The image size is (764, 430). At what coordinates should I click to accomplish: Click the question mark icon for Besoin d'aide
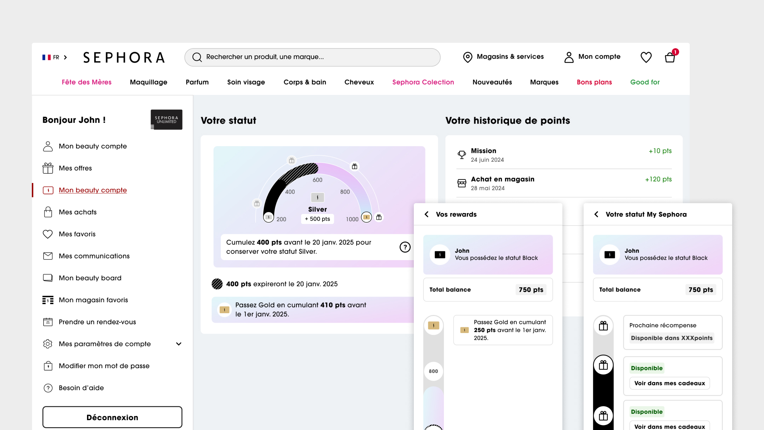[48, 388]
